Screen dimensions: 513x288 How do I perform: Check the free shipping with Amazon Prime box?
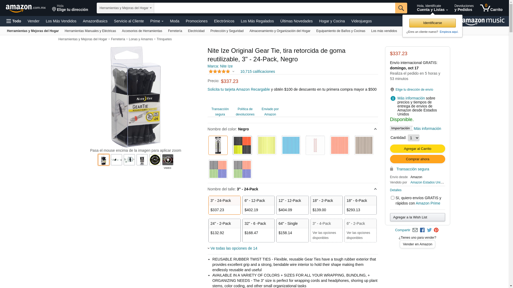pyautogui.click(x=392, y=198)
